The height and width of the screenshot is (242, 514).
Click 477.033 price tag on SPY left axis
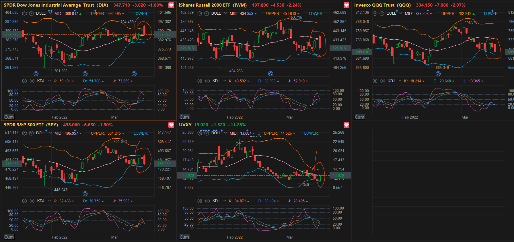pyautogui.click(x=11, y=164)
